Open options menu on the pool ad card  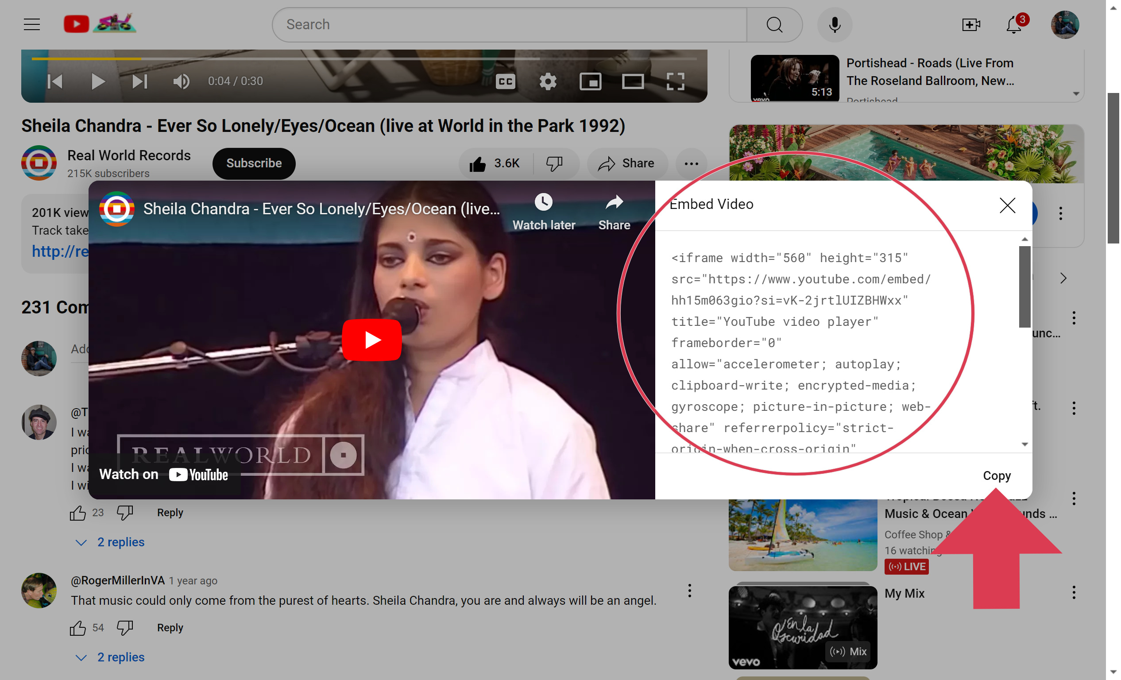tap(1060, 213)
